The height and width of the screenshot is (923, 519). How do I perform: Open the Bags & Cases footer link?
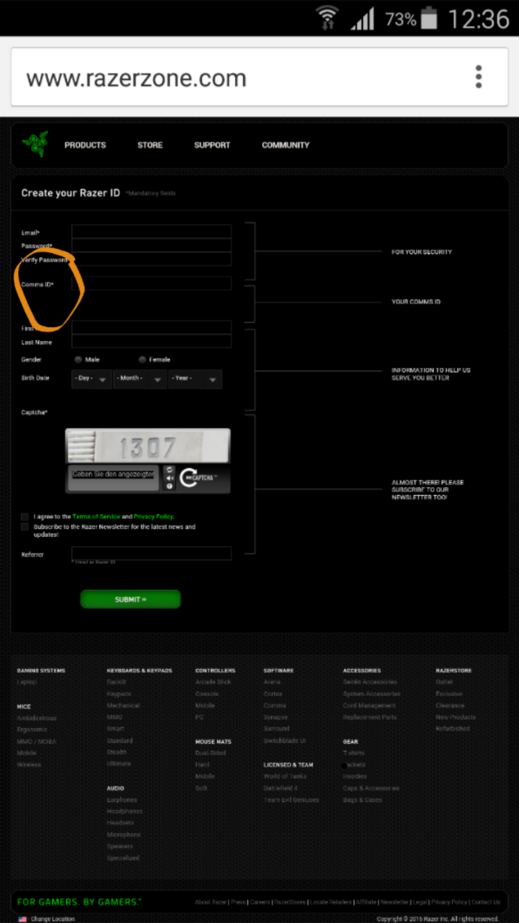[x=362, y=799]
